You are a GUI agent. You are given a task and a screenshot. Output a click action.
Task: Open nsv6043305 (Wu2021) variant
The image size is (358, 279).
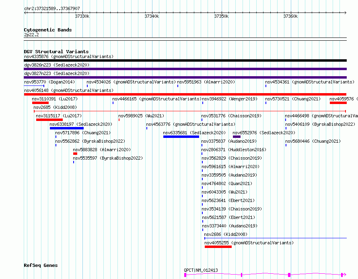click(224, 192)
